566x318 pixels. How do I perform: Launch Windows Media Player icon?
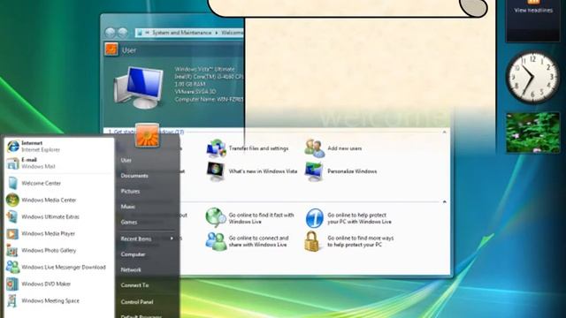[12, 233]
